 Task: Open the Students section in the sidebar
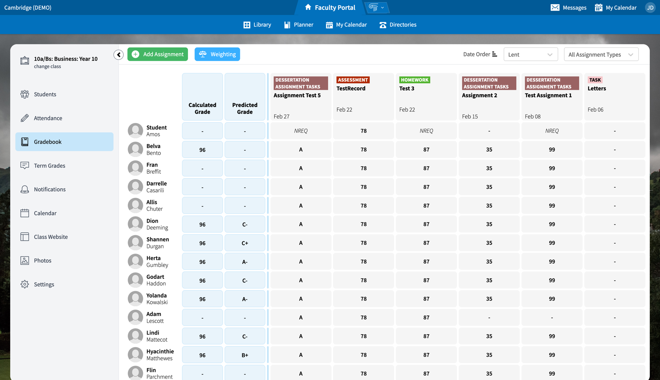pos(45,94)
